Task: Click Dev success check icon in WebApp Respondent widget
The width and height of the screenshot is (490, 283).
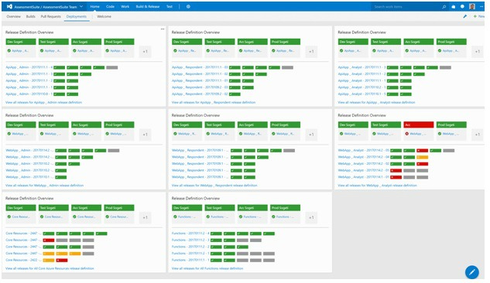Action: pyautogui.click(x=175, y=134)
